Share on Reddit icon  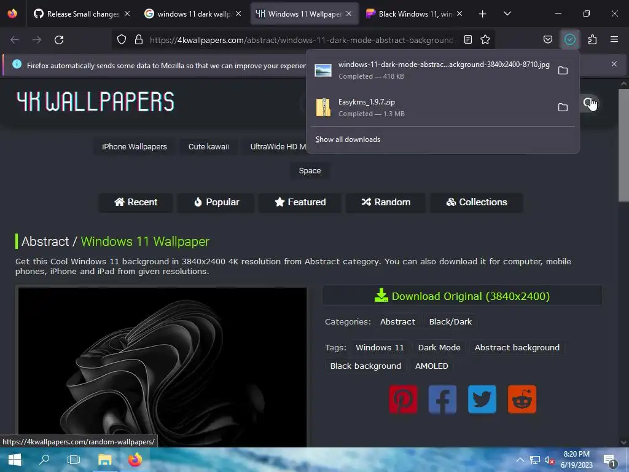pyautogui.click(x=522, y=399)
